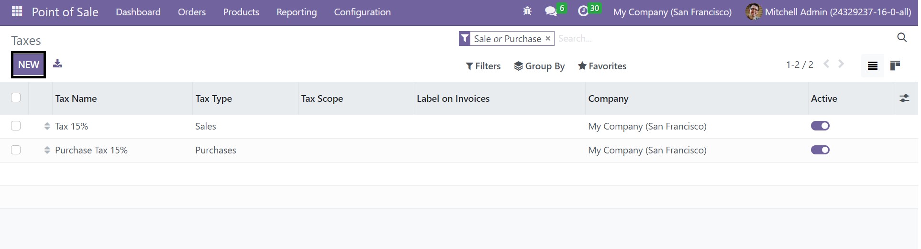921x249 pixels.
Task: Open the Configuration menu
Action: 362,12
